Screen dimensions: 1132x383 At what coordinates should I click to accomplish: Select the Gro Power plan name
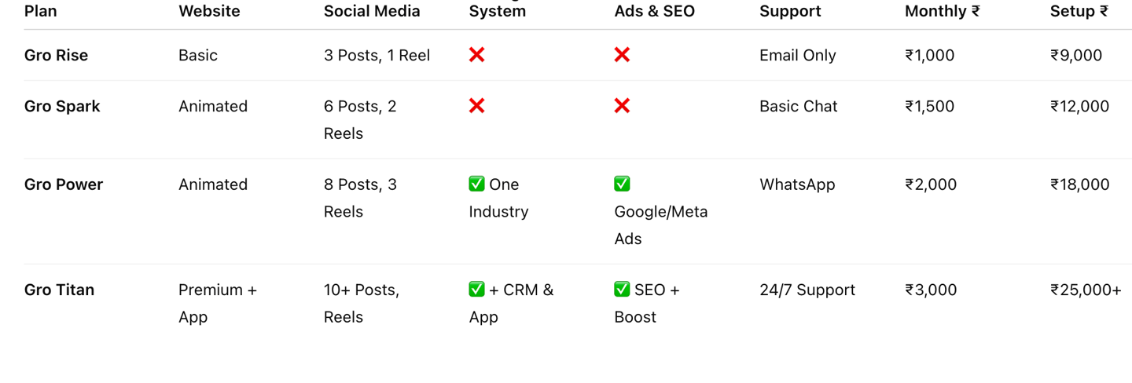[64, 184]
